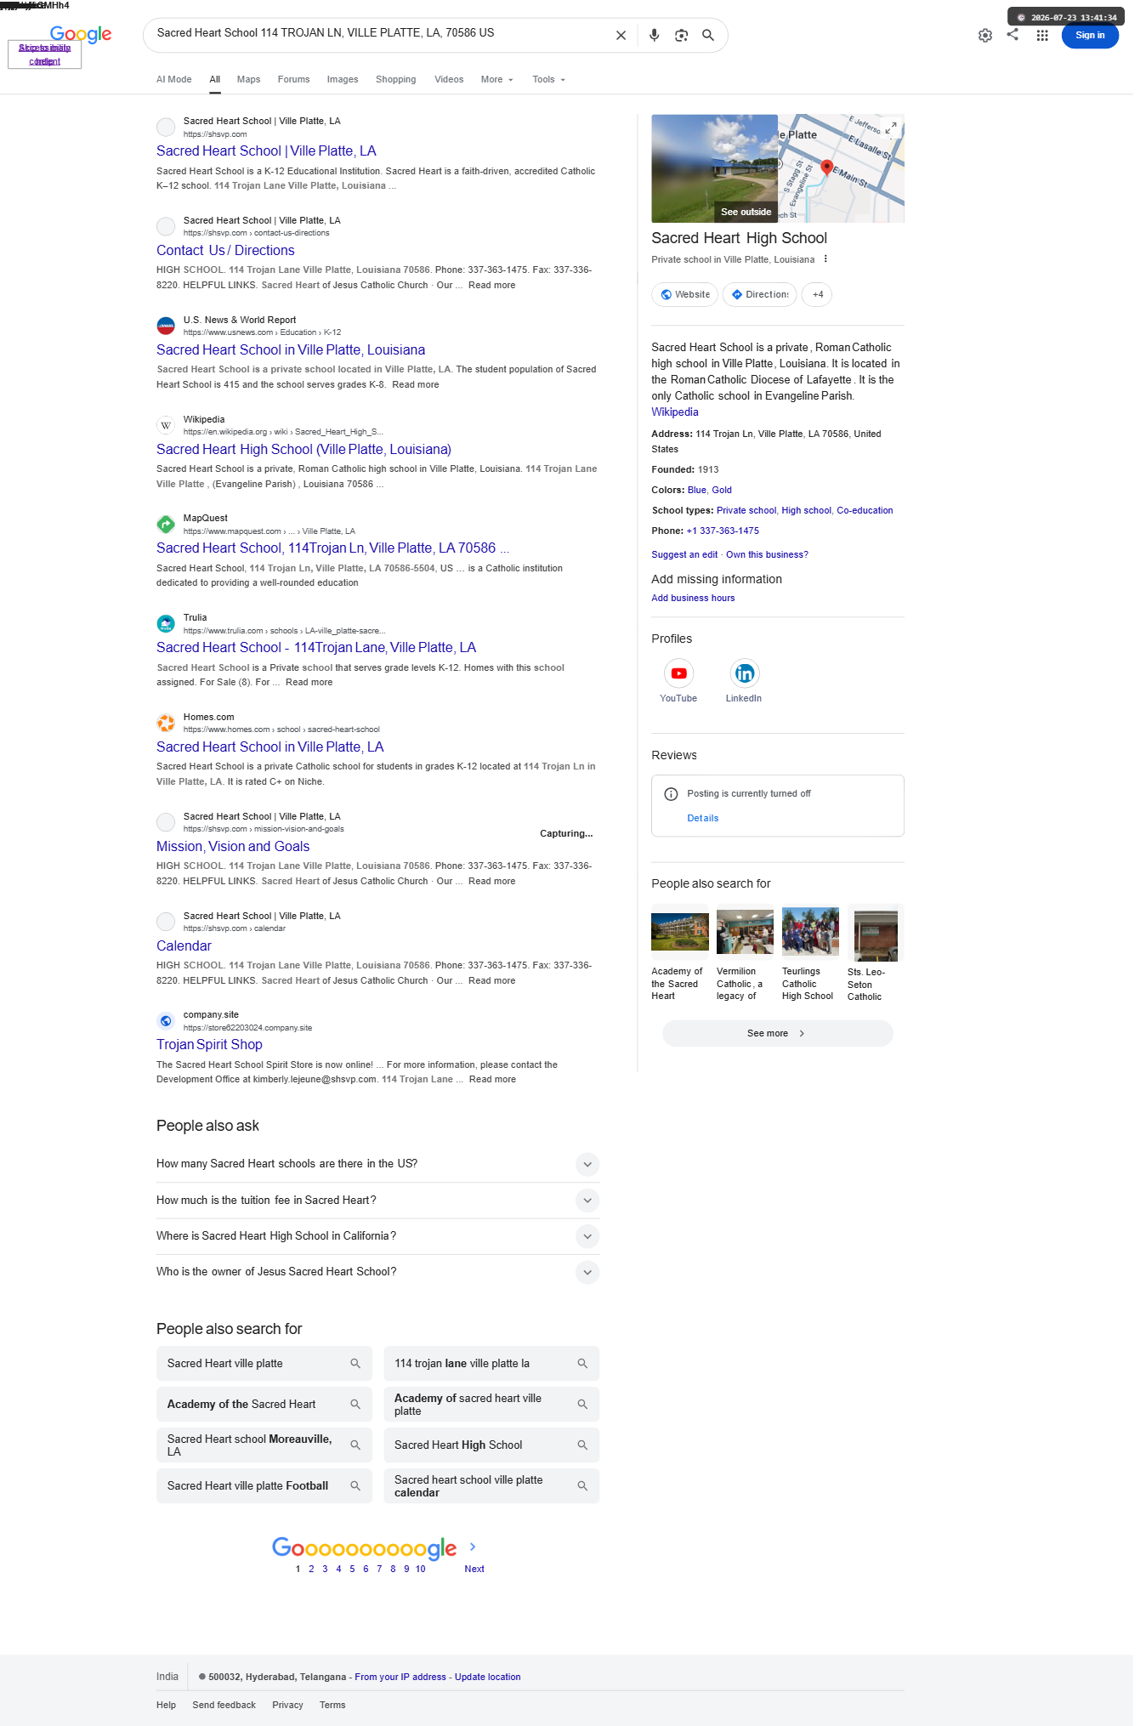Expand the map with the fullscreen icon
Viewport: 1146px width, 1726px height.
pyautogui.click(x=891, y=128)
